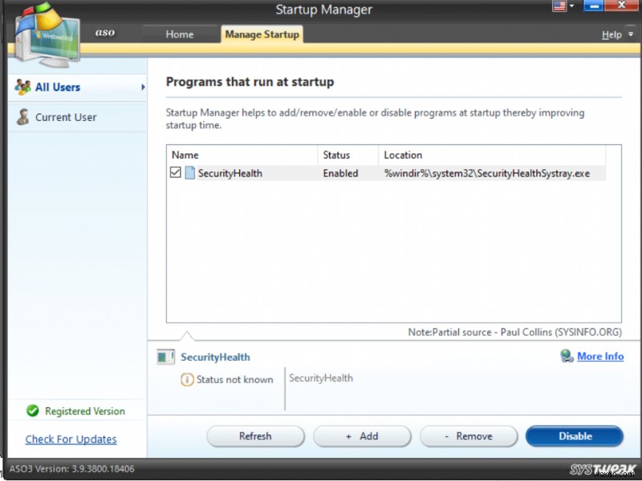This screenshot has height=481, width=642.
Task: Click the Current User person icon
Action: 23,117
